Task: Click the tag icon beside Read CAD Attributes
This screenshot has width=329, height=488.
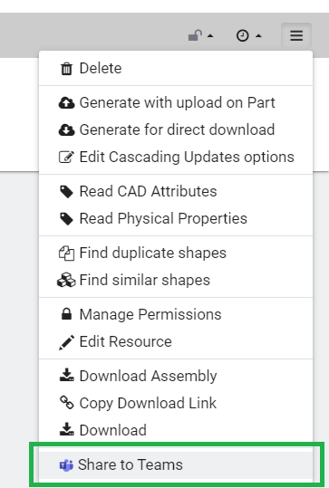Action: click(x=66, y=191)
